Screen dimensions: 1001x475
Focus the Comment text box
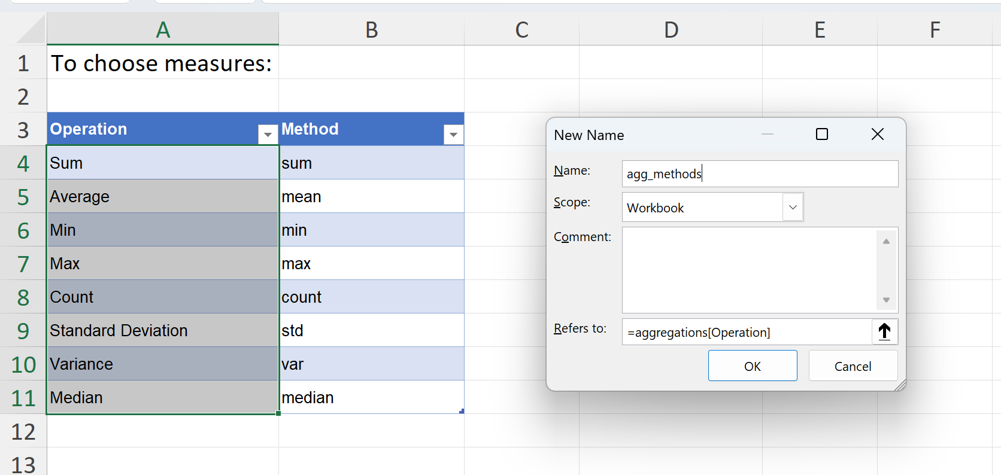point(748,270)
